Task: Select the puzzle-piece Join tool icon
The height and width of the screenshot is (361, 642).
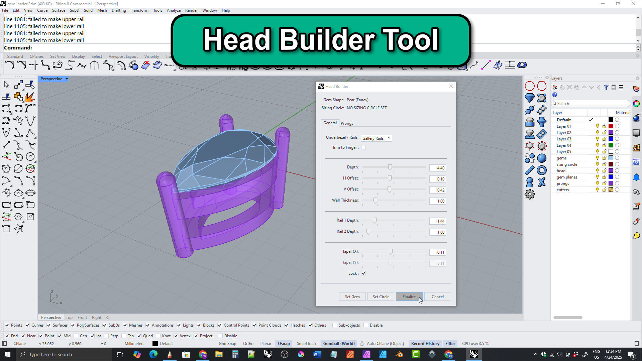Action: click(x=18, y=97)
